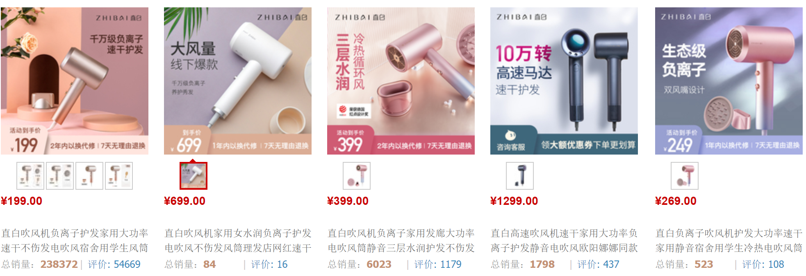Select the third color thumbnail under ¥199 dryer
Screen dimensions: 806x276
coord(89,176)
